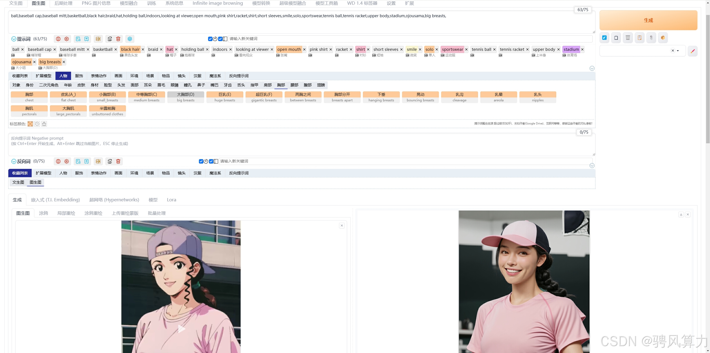Click copy icon in negative prompt toolbar
The image size is (710, 353).
point(110,161)
